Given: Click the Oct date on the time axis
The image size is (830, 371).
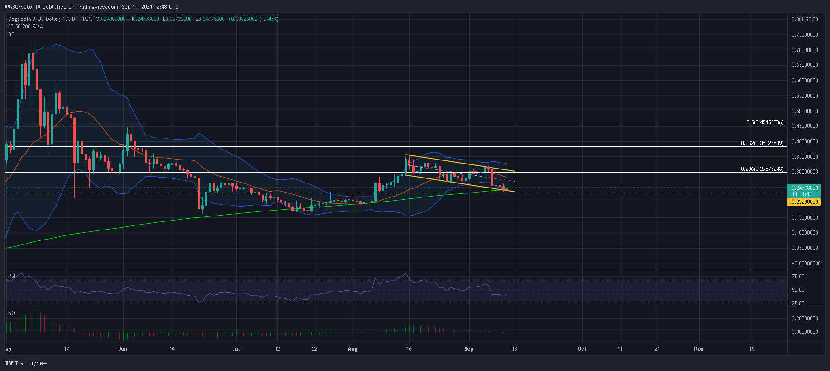Looking at the screenshot, I should [x=582, y=349].
